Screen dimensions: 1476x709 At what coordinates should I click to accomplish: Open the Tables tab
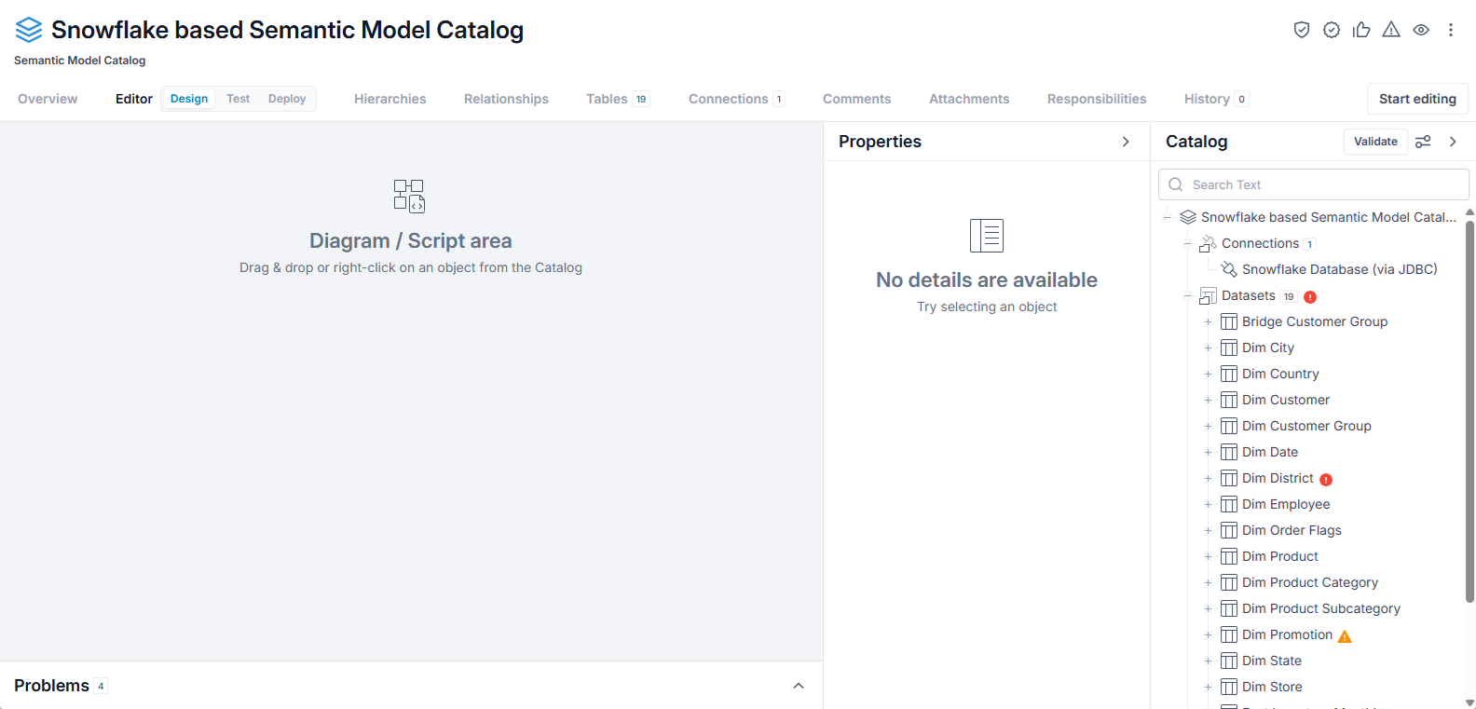point(617,99)
